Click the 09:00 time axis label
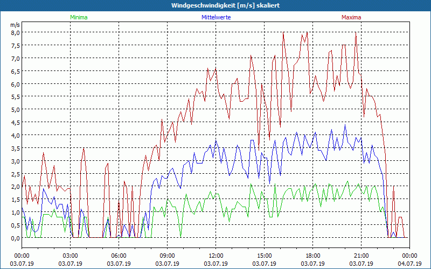Screen dimensions: 431x269 click(167, 256)
